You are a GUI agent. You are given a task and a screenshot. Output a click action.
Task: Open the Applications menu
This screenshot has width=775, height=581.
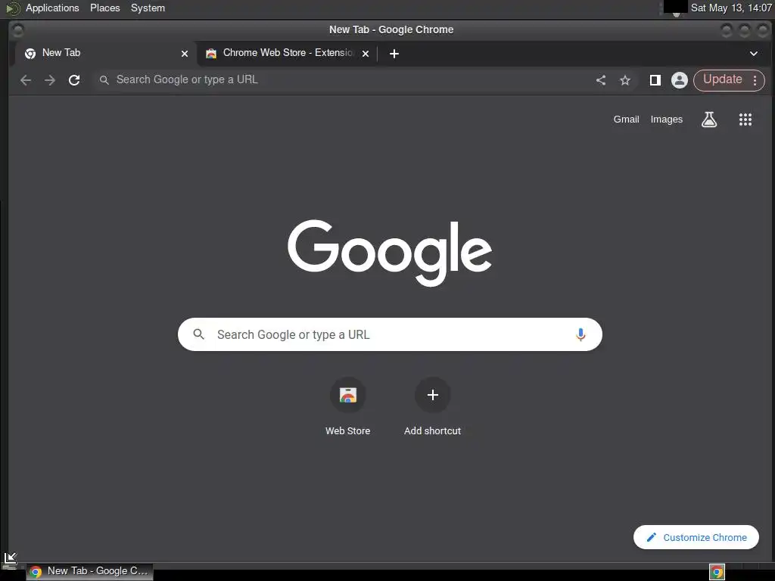[x=52, y=8]
